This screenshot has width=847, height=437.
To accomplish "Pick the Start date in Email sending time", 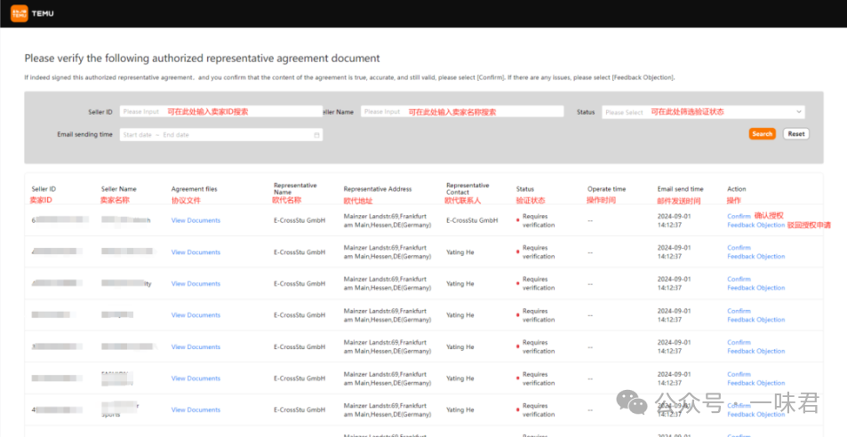I will (x=137, y=135).
